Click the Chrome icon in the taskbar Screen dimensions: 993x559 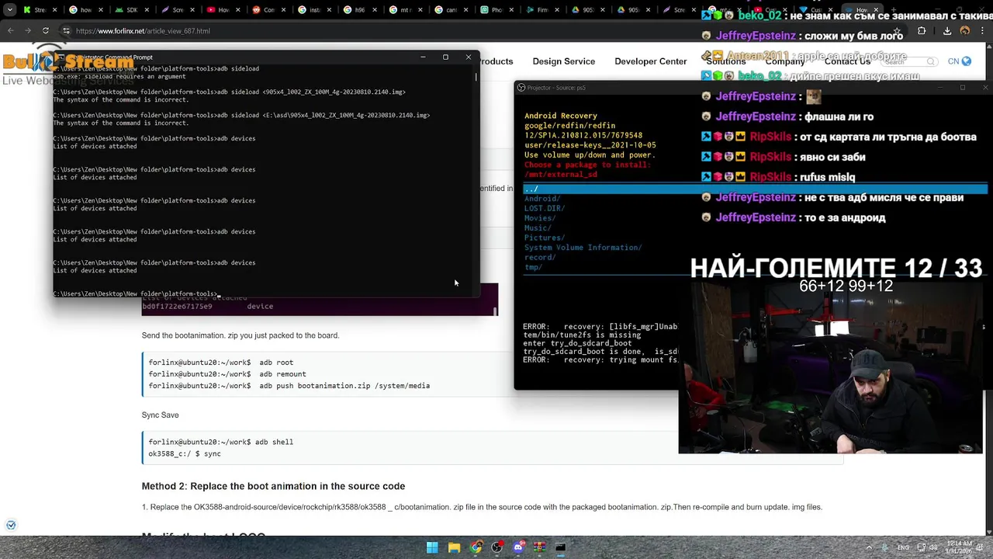pos(476,547)
